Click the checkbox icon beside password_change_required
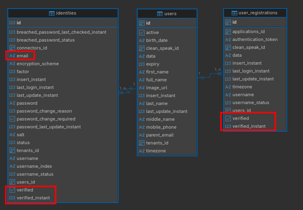This screenshot has width=303, height=210. [12, 119]
